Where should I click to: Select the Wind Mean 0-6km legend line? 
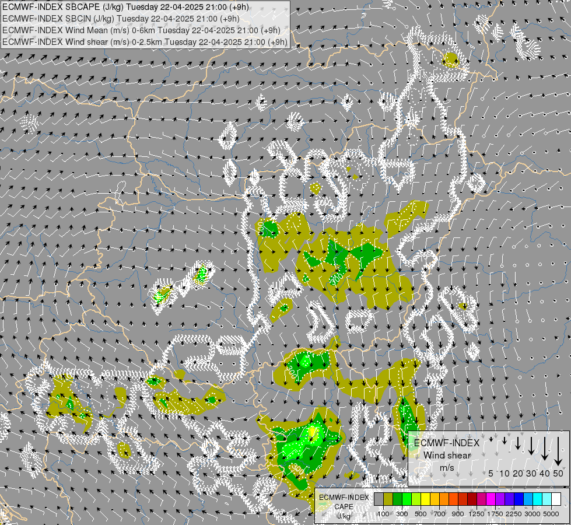(141, 30)
